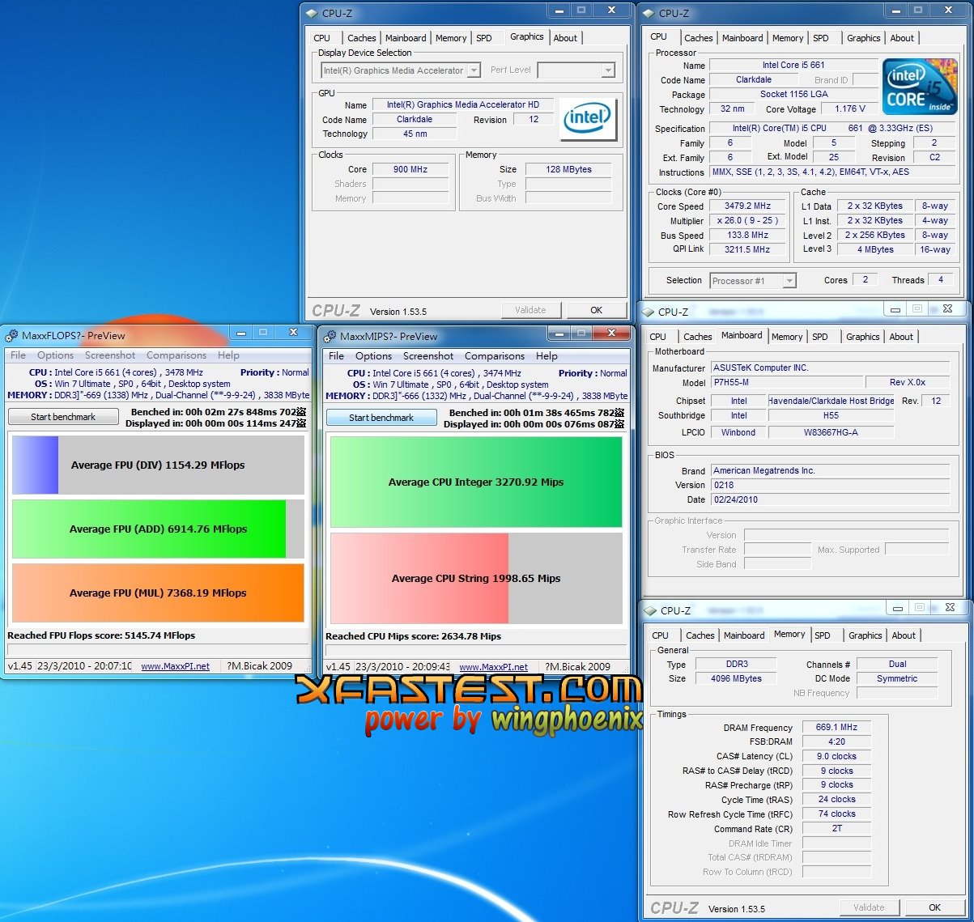The width and height of the screenshot is (974, 922).
Task: Select Mainboard tab in top-right CPU-Z CPU window
Action: pos(742,38)
